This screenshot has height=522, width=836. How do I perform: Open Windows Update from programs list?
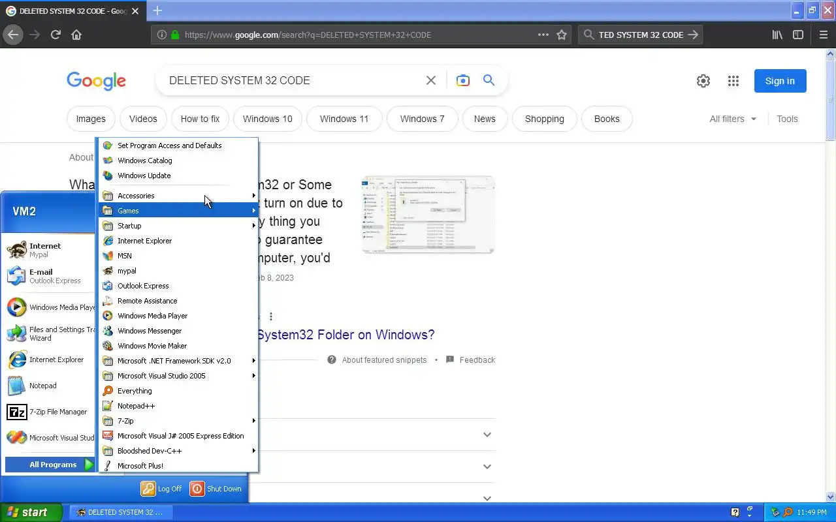[x=178, y=176]
